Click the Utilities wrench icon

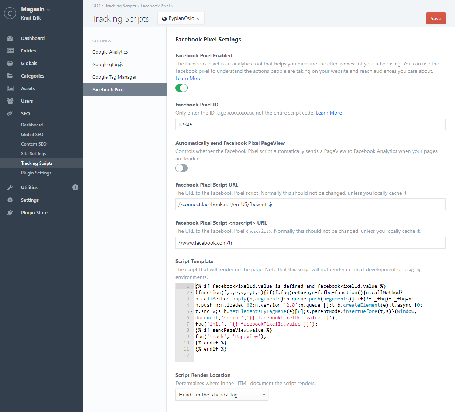[10, 187]
